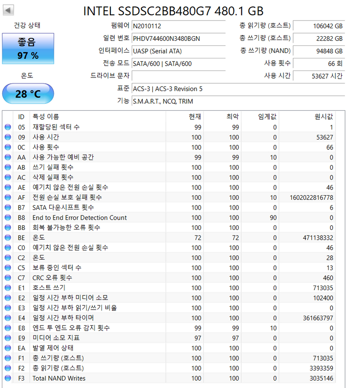The width and height of the screenshot is (348, 388).
Task: Click status orb of row F2 총 읽기량
Action: pyautogui.click(x=8, y=368)
